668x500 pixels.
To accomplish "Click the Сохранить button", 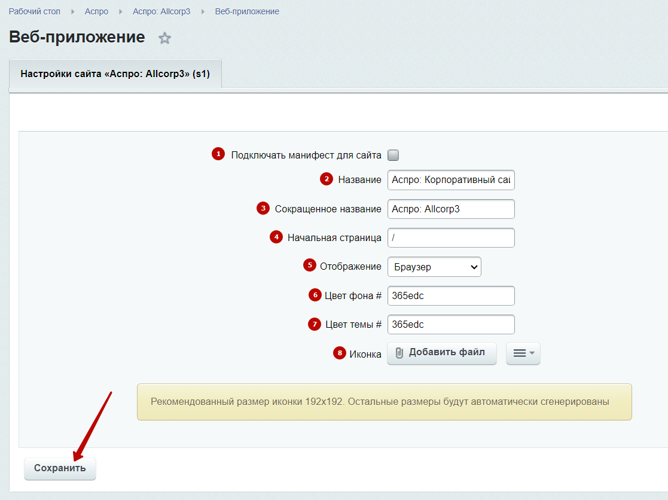I will click(x=60, y=468).
